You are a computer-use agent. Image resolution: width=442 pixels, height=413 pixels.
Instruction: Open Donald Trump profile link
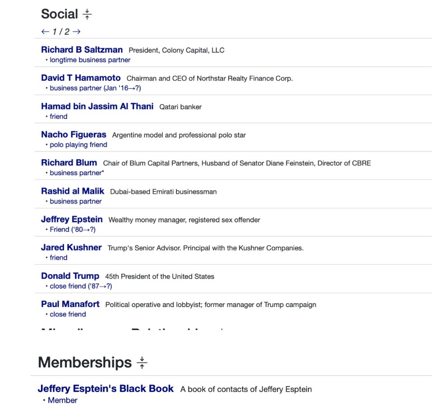tap(70, 276)
